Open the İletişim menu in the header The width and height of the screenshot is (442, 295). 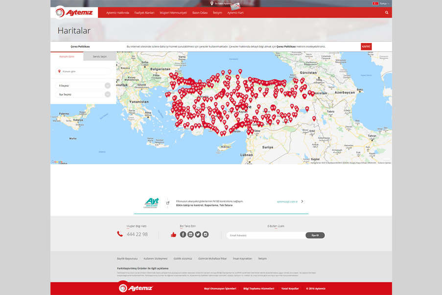(217, 13)
